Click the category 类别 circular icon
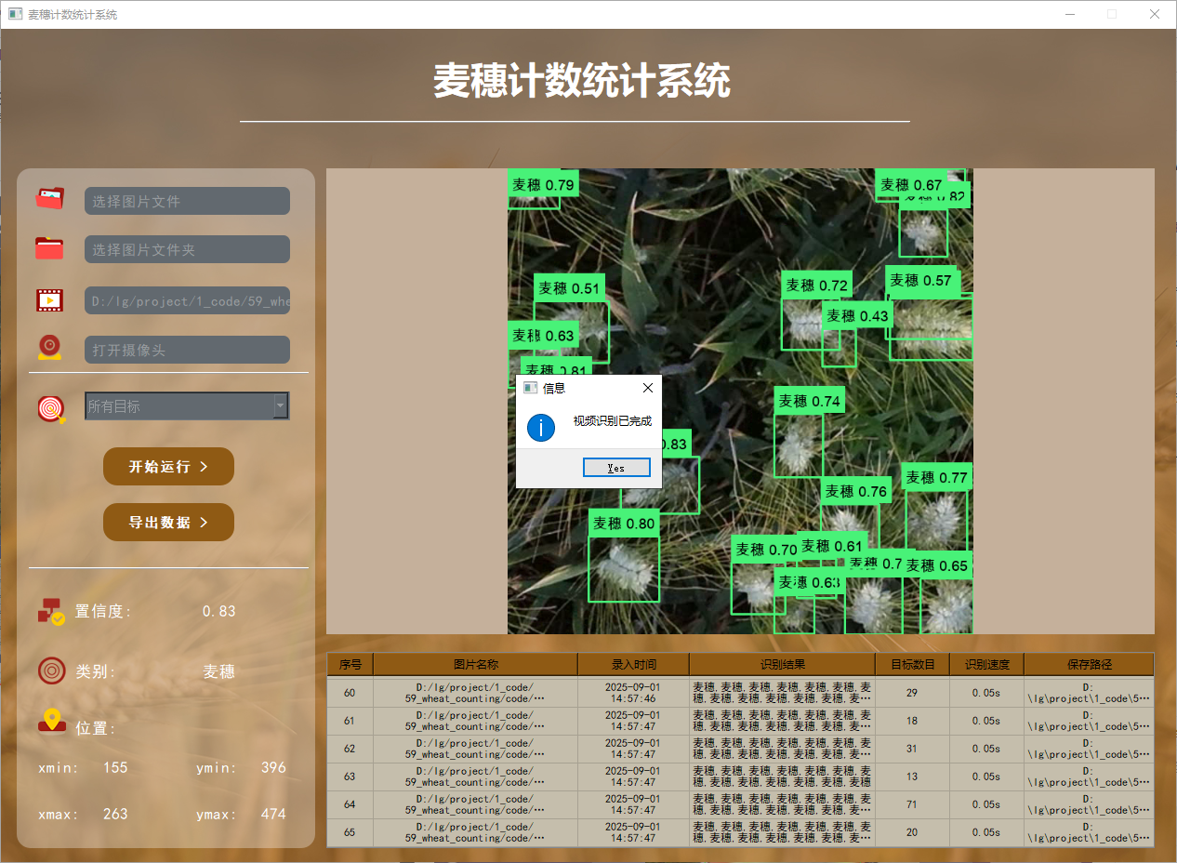The image size is (1177, 863). point(52,670)
